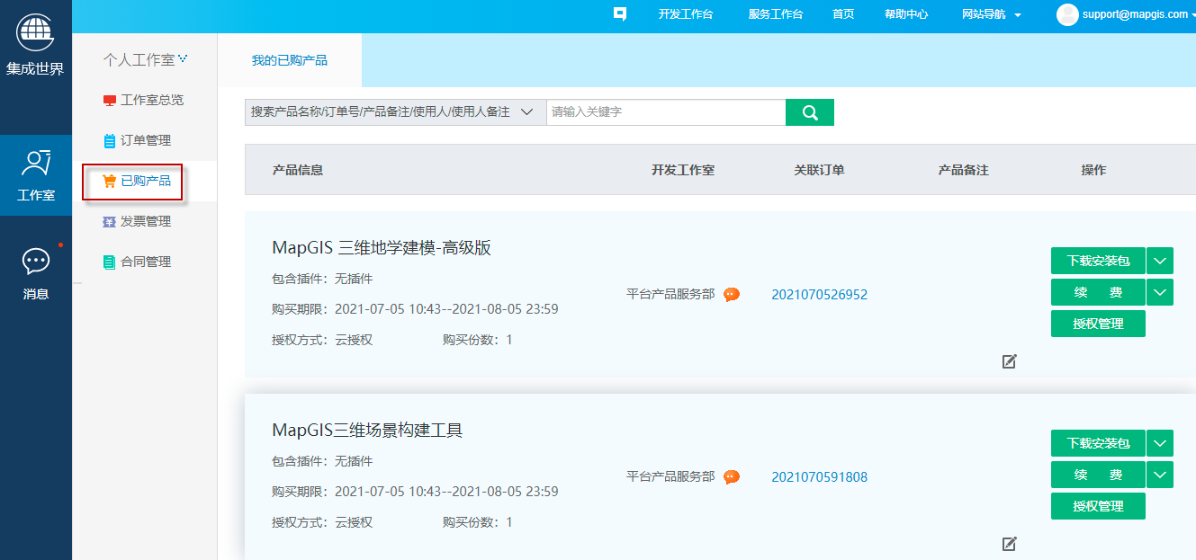Click 授权管理 for 三维场景构建工具
The width and height of the screenshot is (1196, 560).
coord(1098,506)
